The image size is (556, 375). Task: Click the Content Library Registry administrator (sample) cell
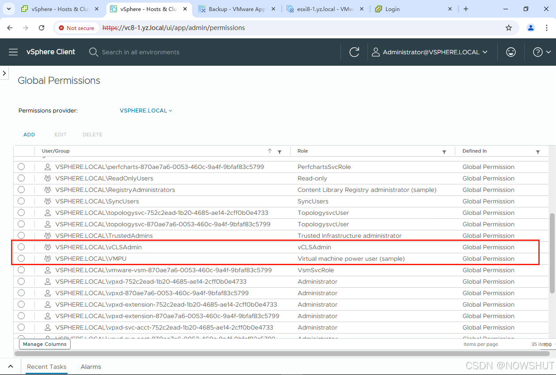(x=367, y=190)
